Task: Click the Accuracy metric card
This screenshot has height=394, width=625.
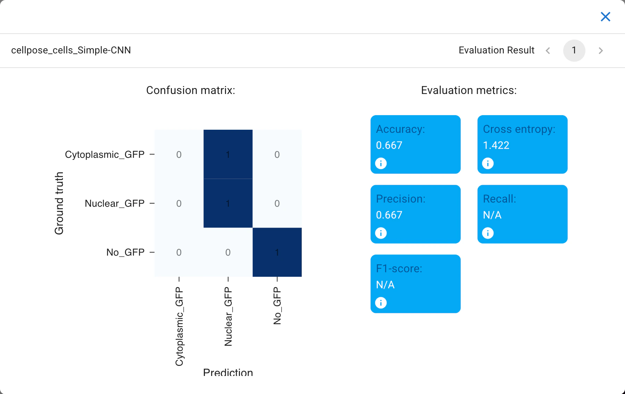Action: point(416,144)
